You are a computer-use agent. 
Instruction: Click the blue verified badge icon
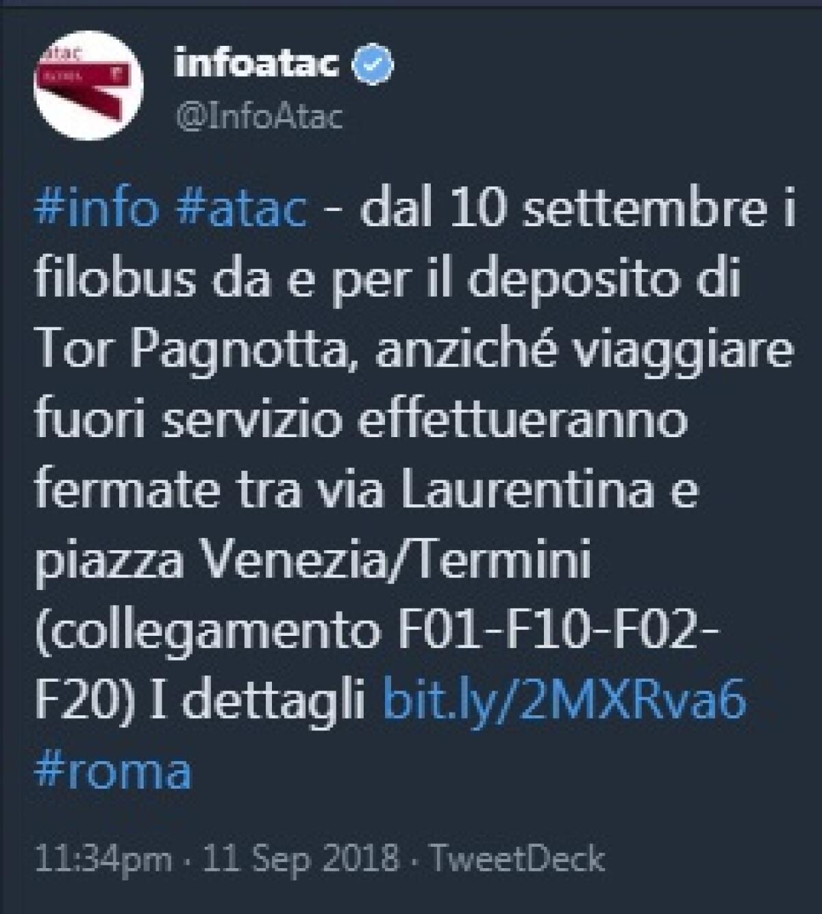coord(373,65)
